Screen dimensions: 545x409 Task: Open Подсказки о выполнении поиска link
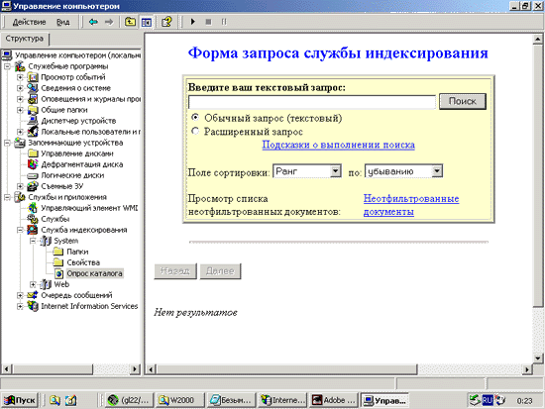pos(338,145)
